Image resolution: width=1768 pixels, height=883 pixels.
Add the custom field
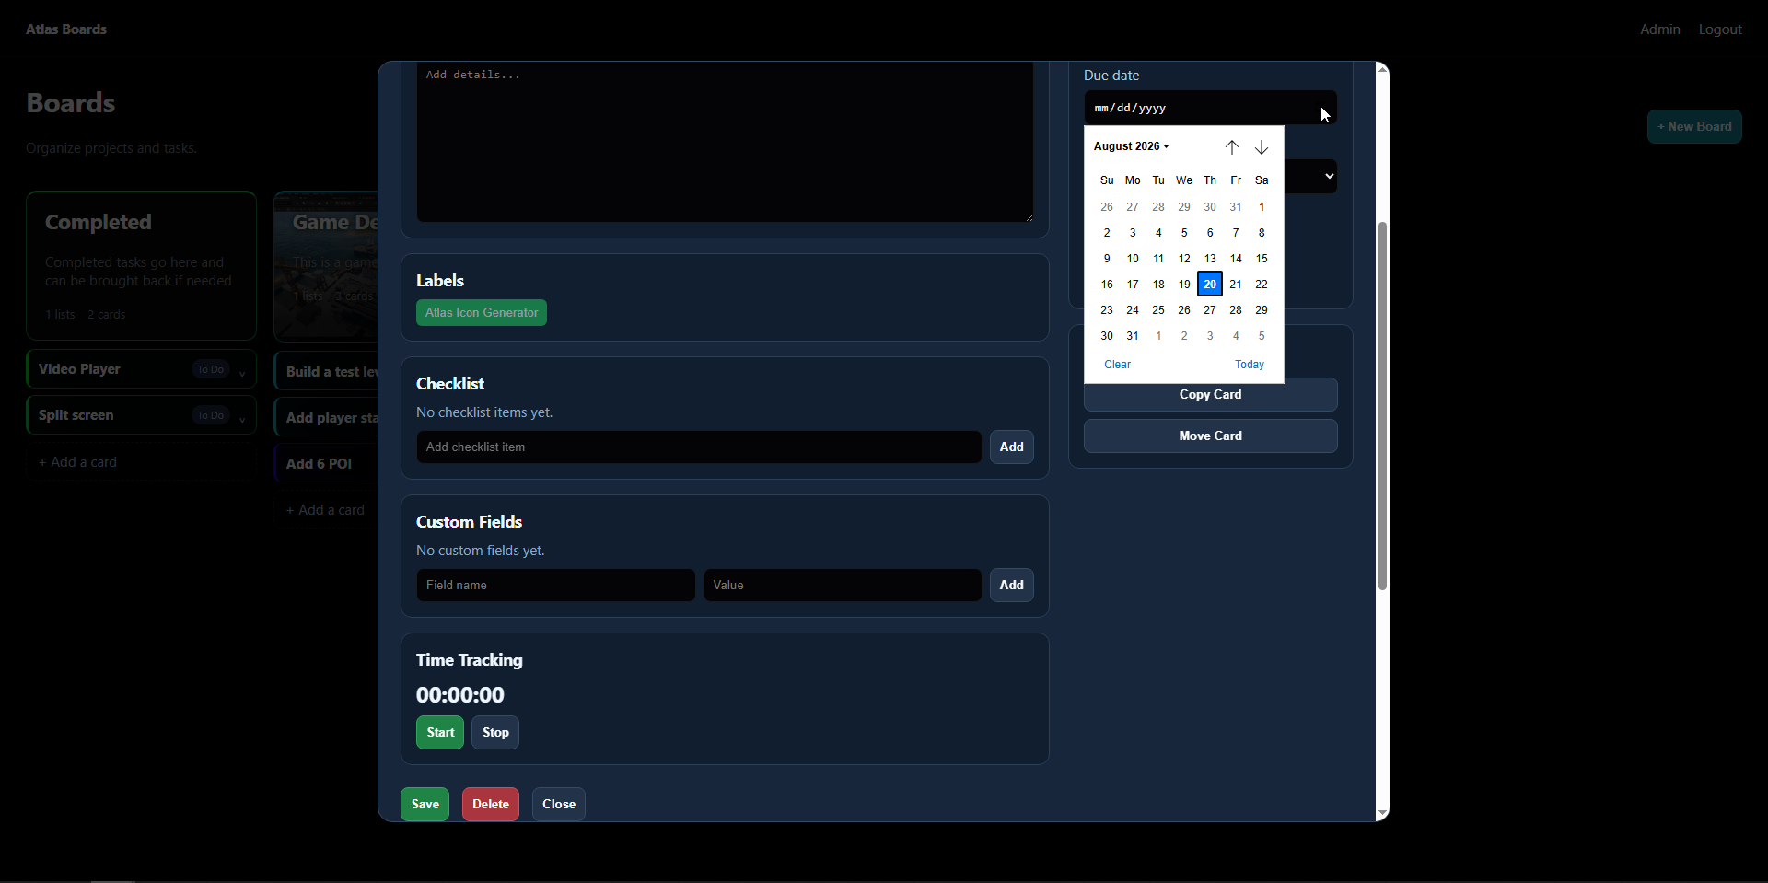point(1011,586)
